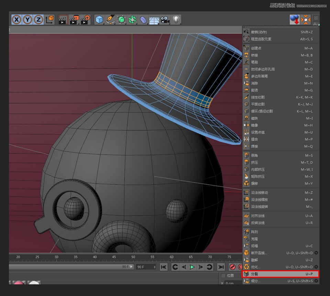Open options gear beside 细分
The height and width of the screenshot is (296, 330).
pyautogui.click(x=316, y=281)
